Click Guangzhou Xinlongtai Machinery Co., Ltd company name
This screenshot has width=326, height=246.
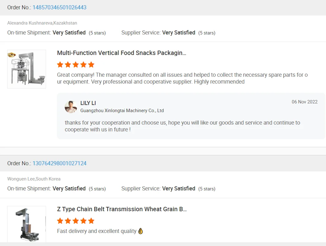click(x=122, y=111)
